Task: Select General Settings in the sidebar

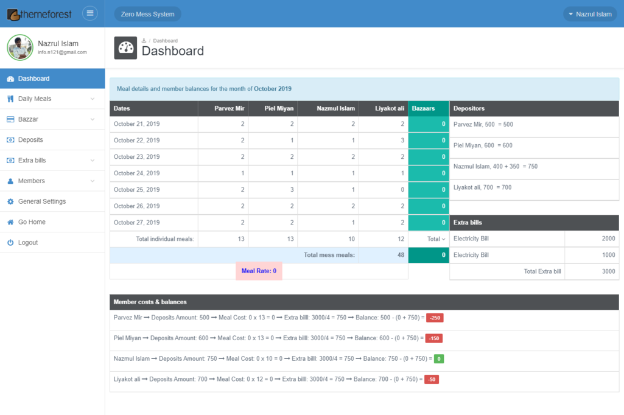Action: (x=41, y=201)
